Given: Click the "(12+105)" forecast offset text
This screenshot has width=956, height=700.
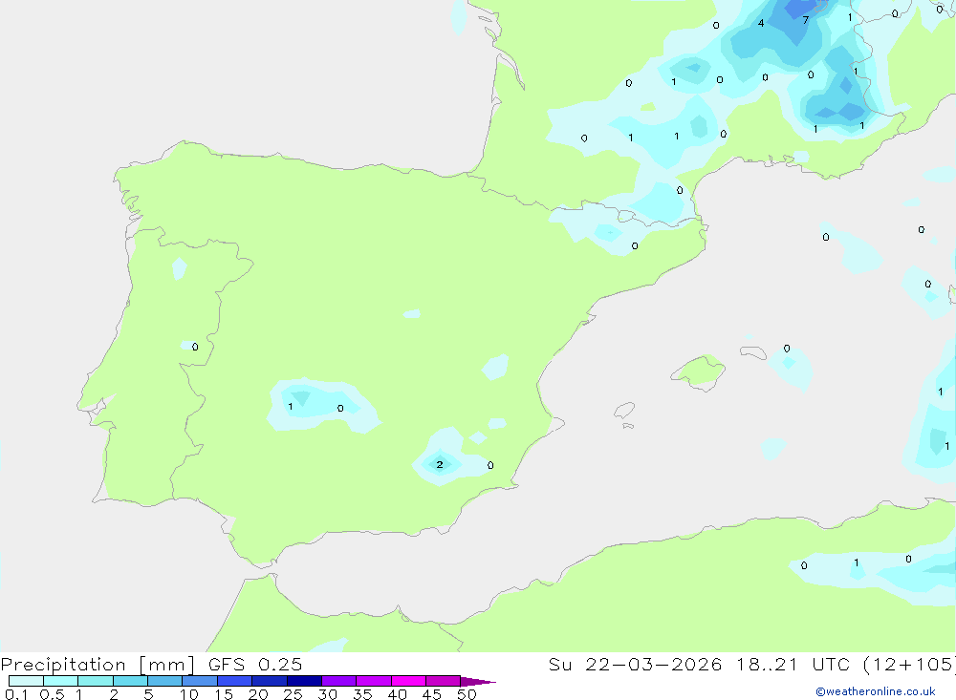Looking at the screenshot, I should click(x=910, y=665).
